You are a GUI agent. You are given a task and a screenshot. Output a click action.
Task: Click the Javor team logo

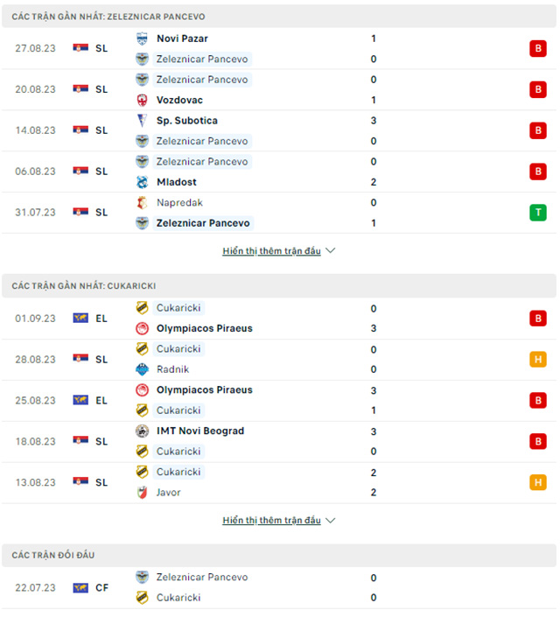142,492
